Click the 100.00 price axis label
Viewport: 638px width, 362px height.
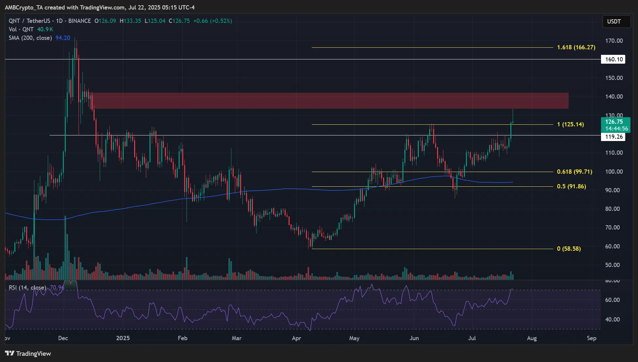614,172
